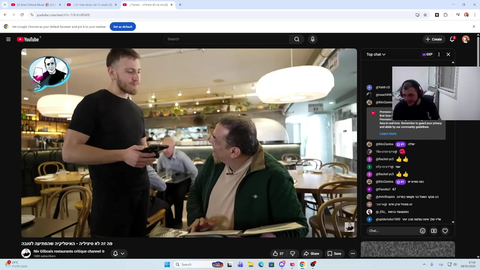Click Set as default button

pyautogui.click(x=123, y=27)
